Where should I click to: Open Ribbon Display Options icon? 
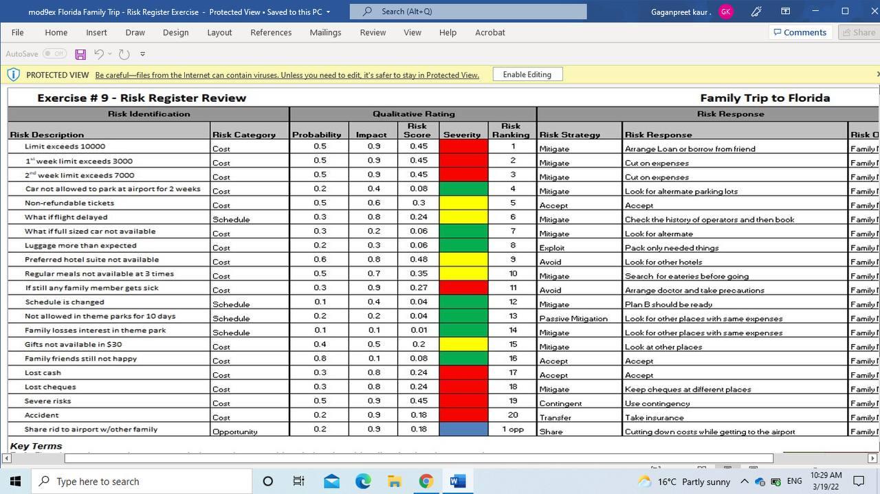click(785, 12)
